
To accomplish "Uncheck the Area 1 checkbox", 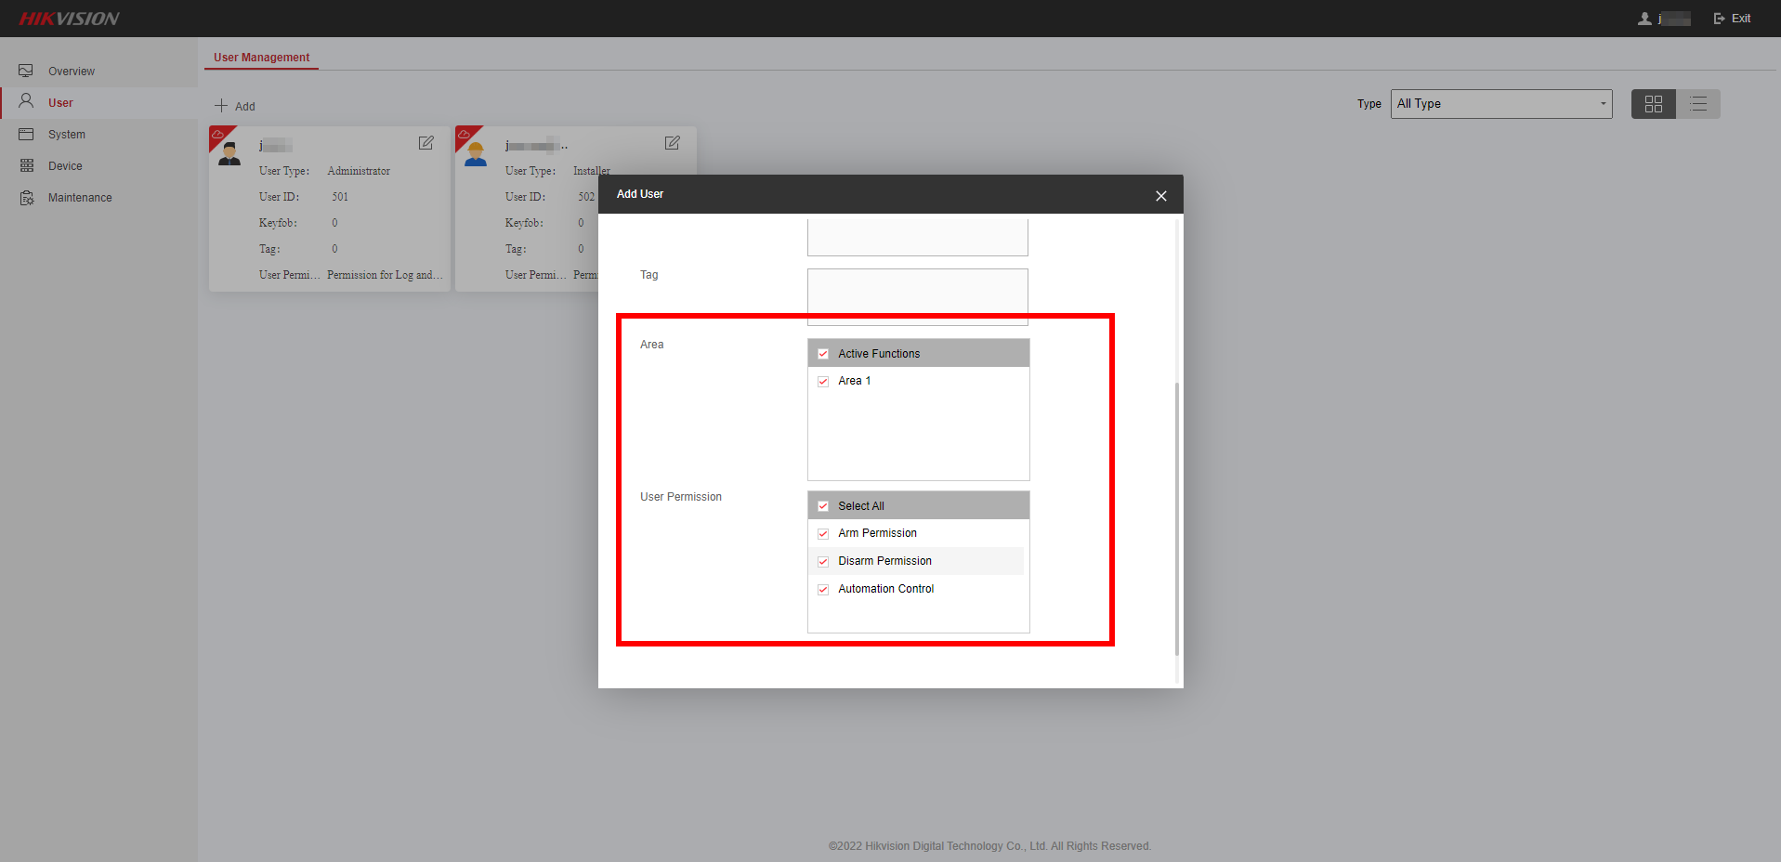I will point(823,381).
